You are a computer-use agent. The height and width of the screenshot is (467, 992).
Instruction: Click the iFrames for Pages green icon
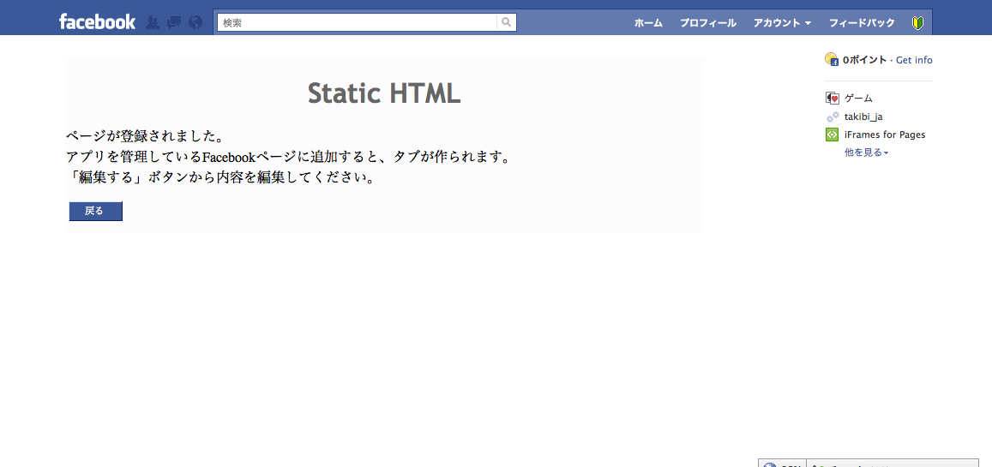point(833,135)
